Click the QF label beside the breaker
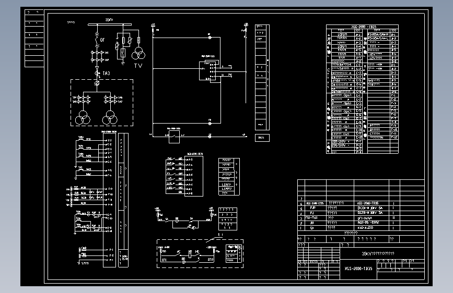Image resolution: width=453 pixels, height=293 pixels. click(x=102, y=40)
